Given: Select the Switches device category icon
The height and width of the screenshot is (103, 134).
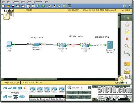Looking at the screenshot, I should (10, 88).
